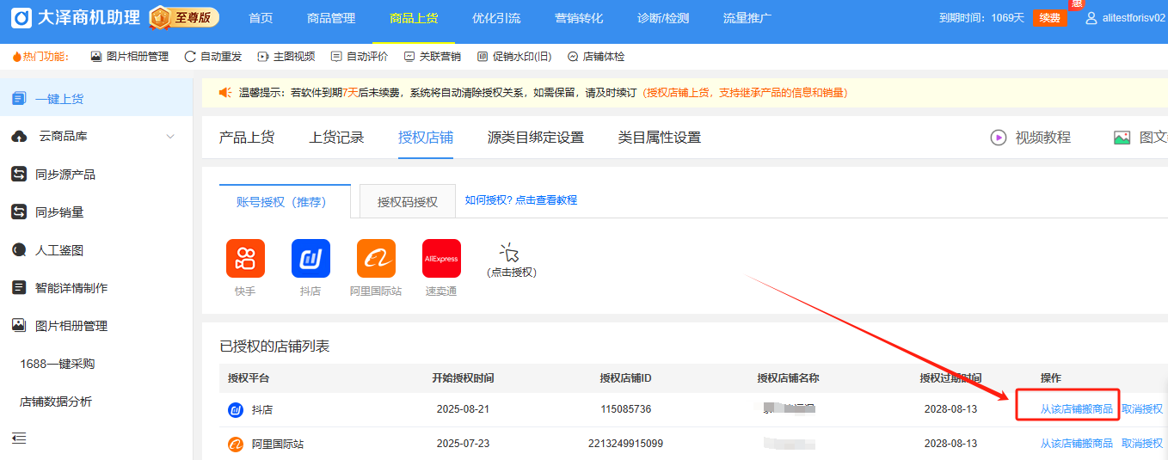1168x460 pixels.
Task: Click 取消授权 for 阿里国际站 row
Action: pyautogui.click(x=1141, y=444)
